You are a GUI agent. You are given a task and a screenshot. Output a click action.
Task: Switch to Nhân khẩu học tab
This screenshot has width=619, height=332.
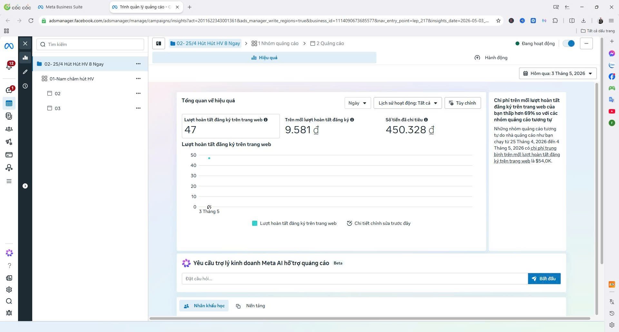coord(204,306)
